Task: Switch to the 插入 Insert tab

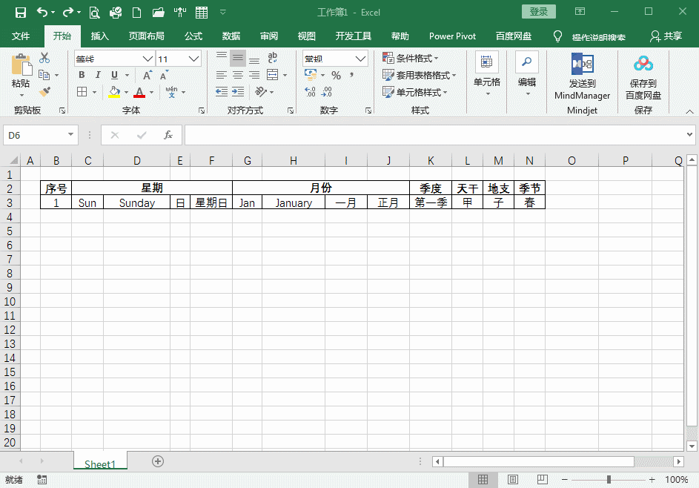Action: pyautogui.click(x=100, y=36)
